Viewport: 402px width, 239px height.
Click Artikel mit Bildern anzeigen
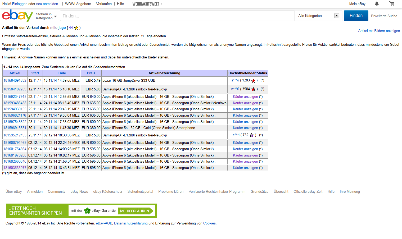[379, 31]
